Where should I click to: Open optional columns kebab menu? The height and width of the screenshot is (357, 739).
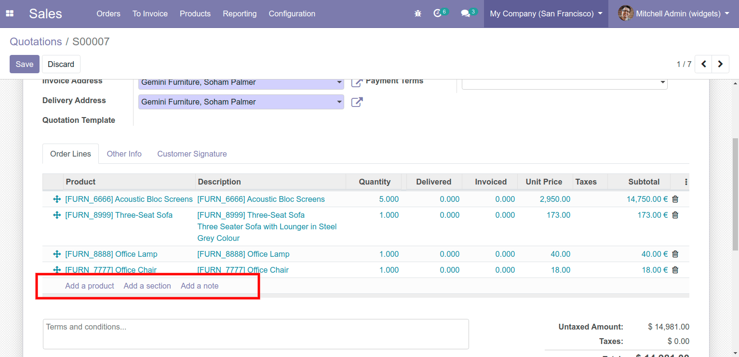click(x=686, y=182)
